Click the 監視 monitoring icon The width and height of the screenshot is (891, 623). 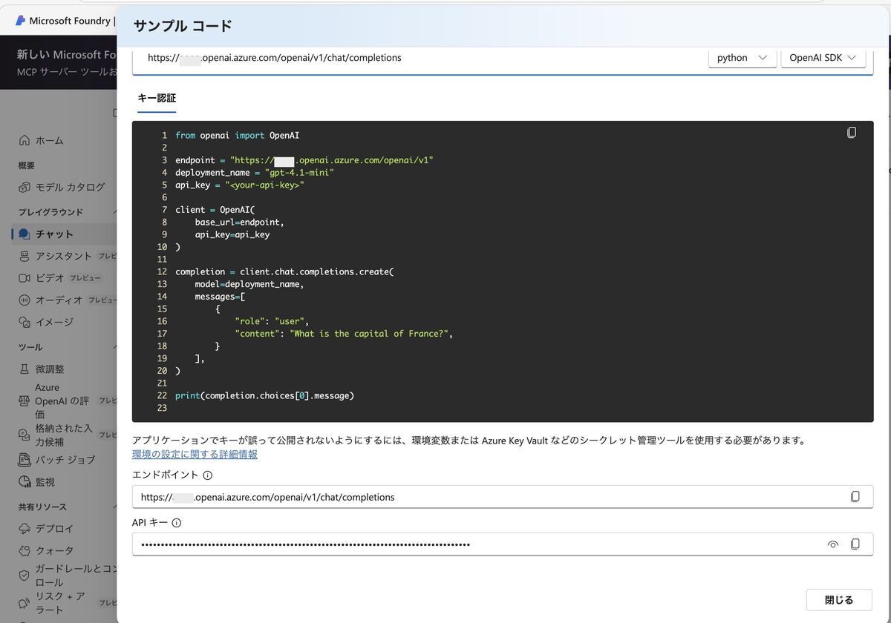point(25,482)
